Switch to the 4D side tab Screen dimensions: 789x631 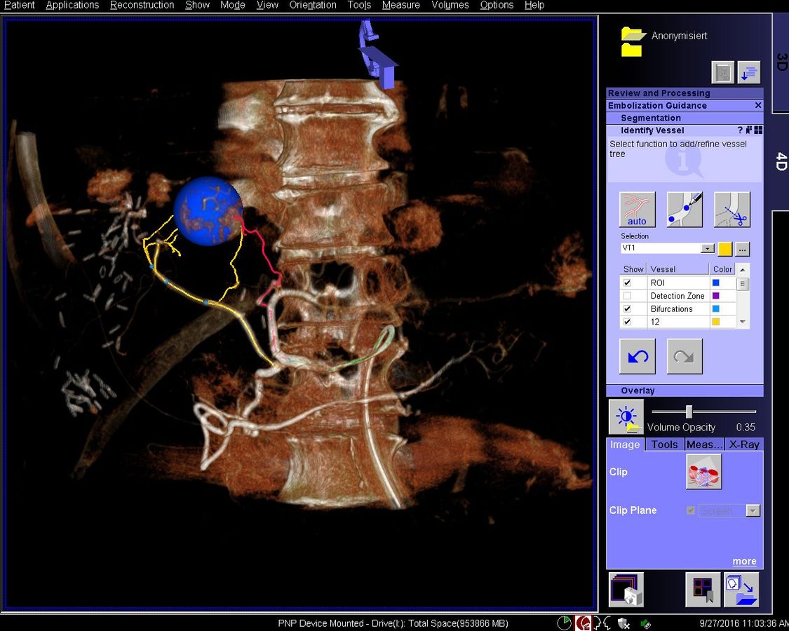[x=781, y=161]
